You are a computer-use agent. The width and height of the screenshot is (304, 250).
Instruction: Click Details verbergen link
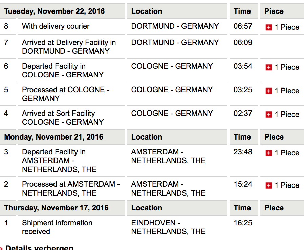click(39, 248)
